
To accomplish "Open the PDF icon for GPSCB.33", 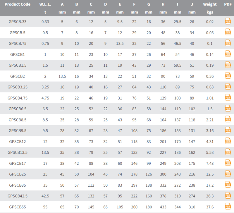I will click(x=228, y=21).
